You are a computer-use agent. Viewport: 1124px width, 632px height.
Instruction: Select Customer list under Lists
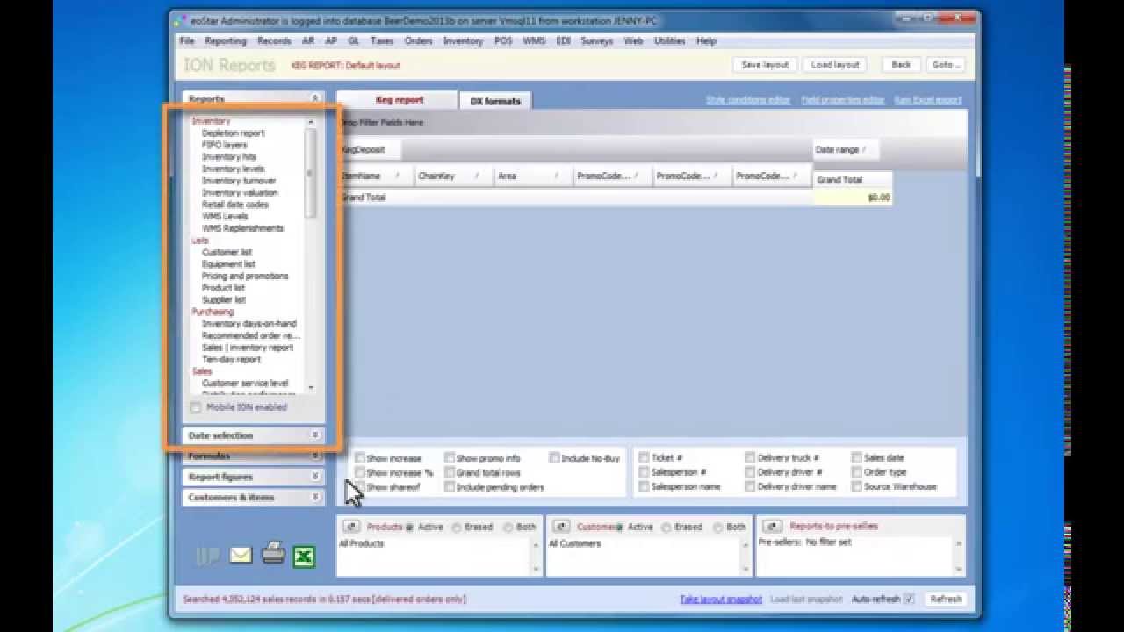[x=227, y=253]
